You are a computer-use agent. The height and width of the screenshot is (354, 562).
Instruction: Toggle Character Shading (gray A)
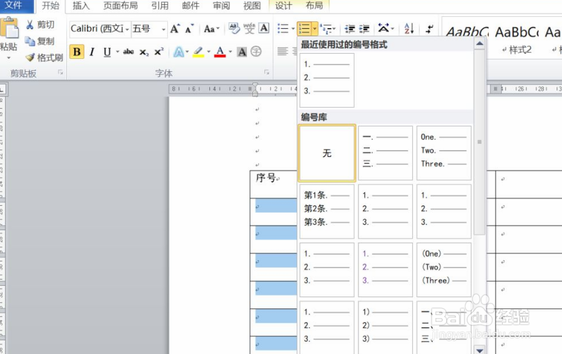pos(242,52)
